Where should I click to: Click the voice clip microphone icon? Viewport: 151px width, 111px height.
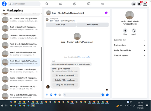point(47,95)
